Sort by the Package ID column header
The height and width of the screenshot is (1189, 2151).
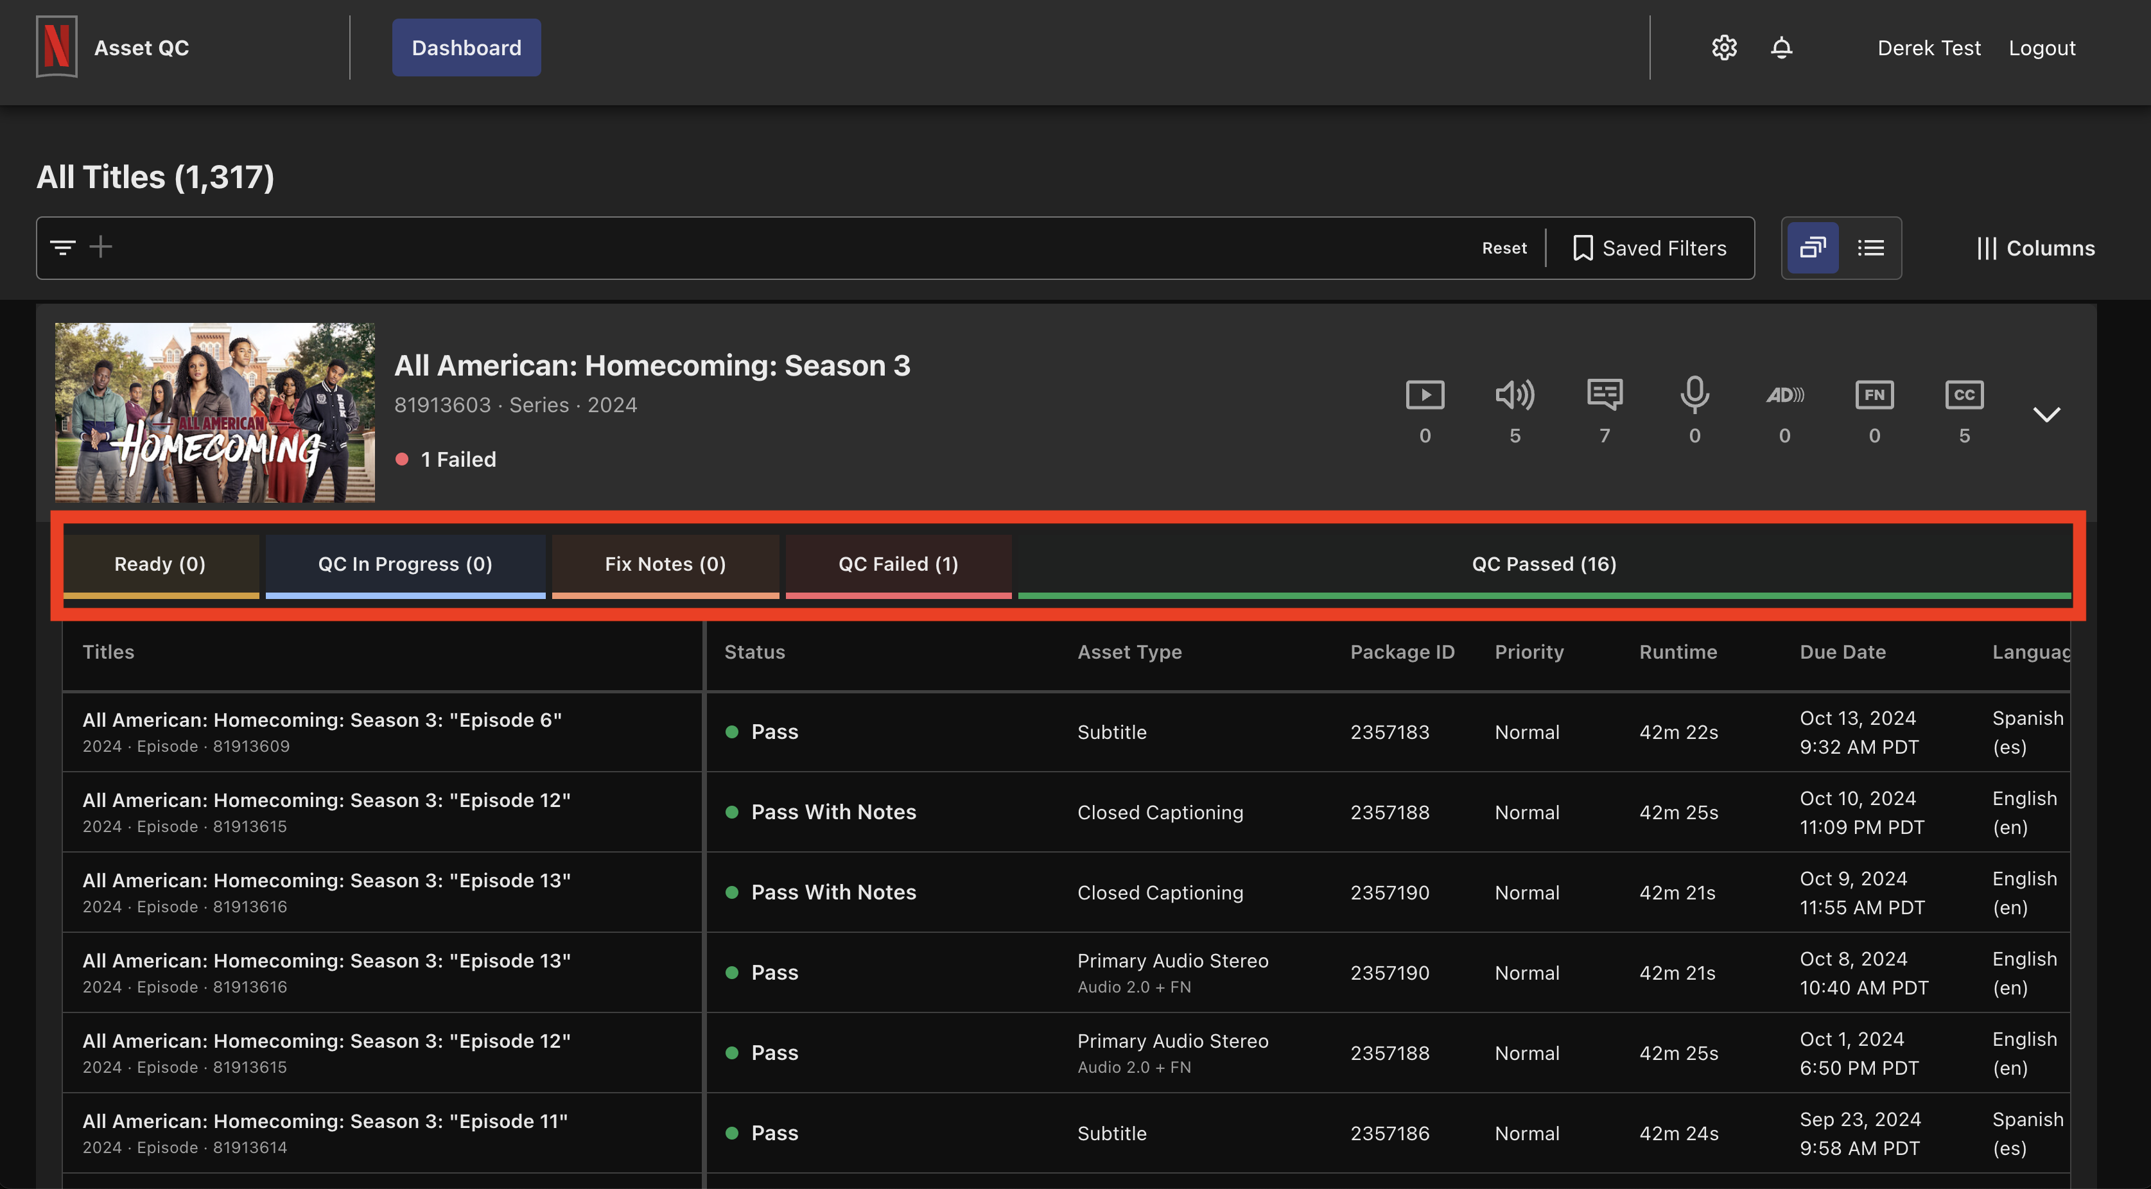point(1402,652)
